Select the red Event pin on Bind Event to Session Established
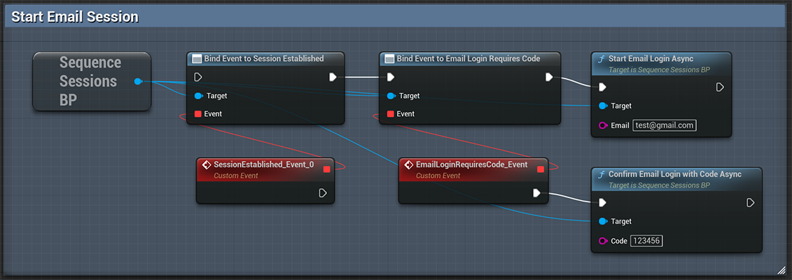This screenshot has height=280, width=792. coord(198,114)
